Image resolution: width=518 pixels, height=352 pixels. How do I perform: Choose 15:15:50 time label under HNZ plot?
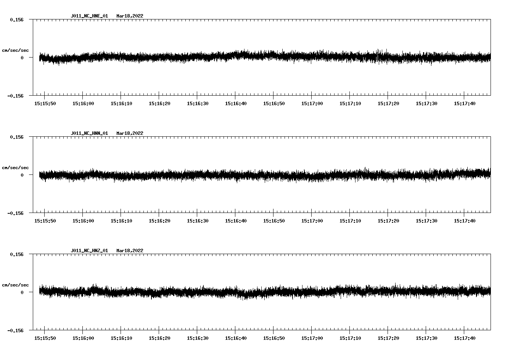point(45,338)
